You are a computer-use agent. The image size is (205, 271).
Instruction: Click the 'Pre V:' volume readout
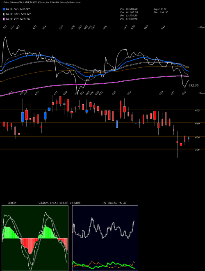pos(161,12)
